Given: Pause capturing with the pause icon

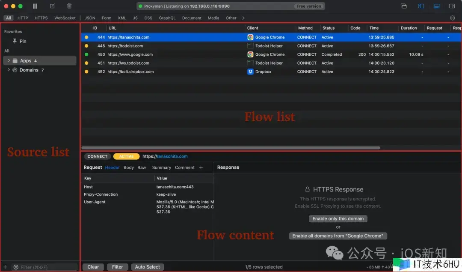Looking at the screenshot, I should [x=35, y=6].
